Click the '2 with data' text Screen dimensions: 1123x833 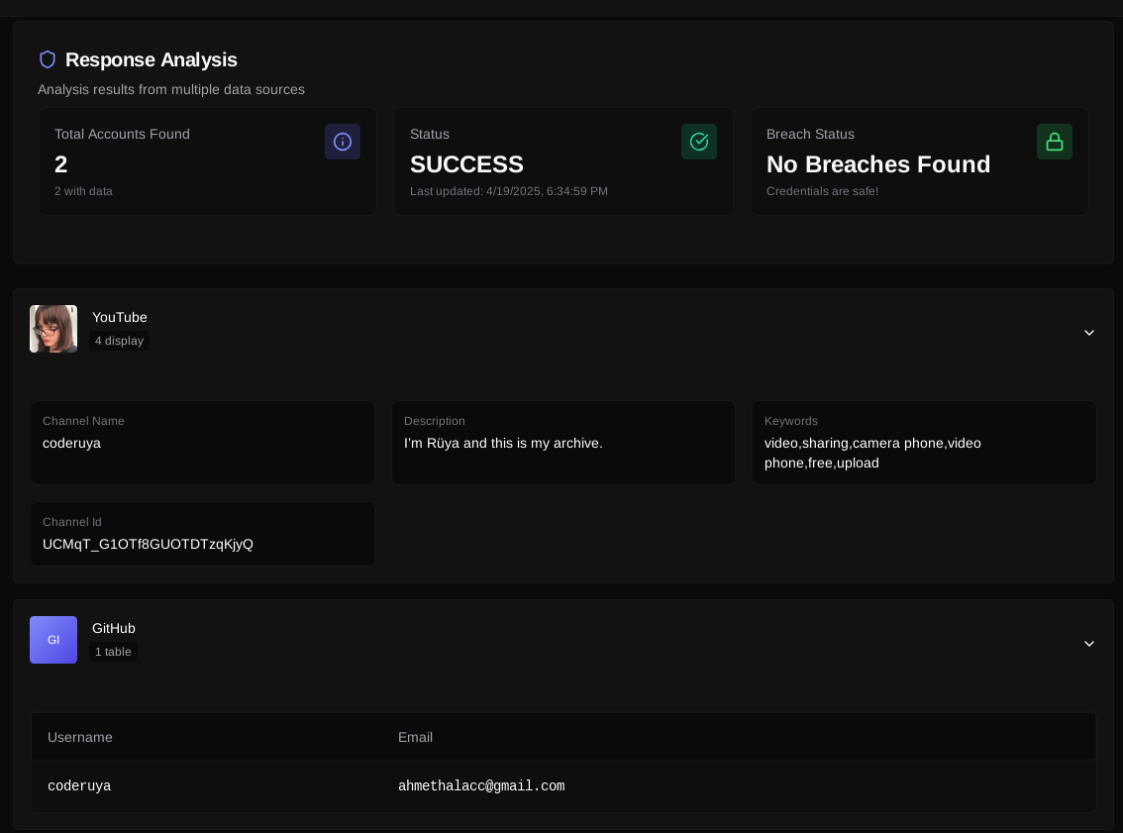point(83,191)
